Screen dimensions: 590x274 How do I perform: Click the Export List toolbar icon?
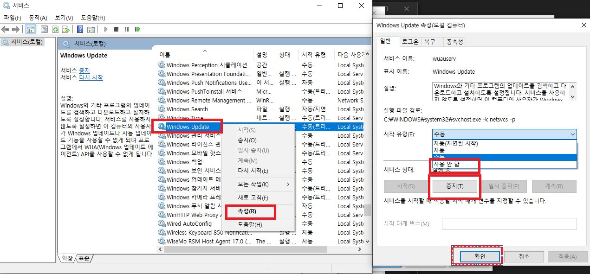click(66, 29)
